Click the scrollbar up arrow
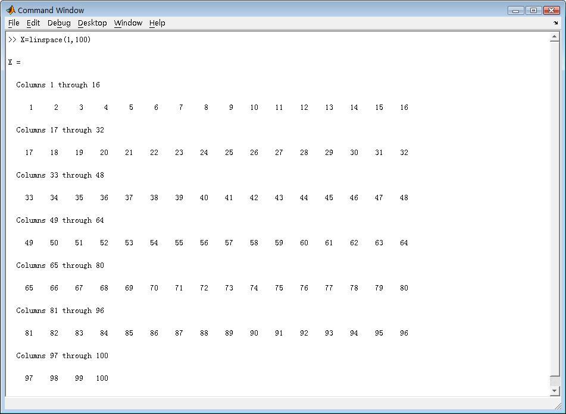Viewport: 566px width, 414px height. (555, 38)
